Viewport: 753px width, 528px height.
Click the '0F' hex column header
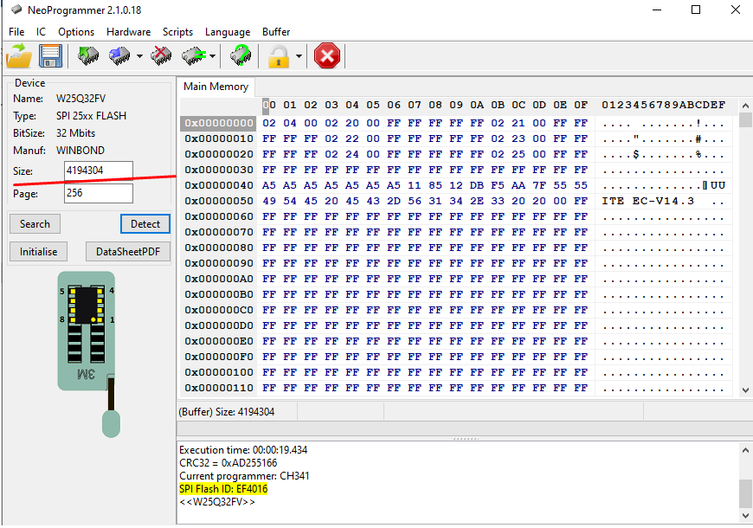pyautogui.click(x=581, y=105)
